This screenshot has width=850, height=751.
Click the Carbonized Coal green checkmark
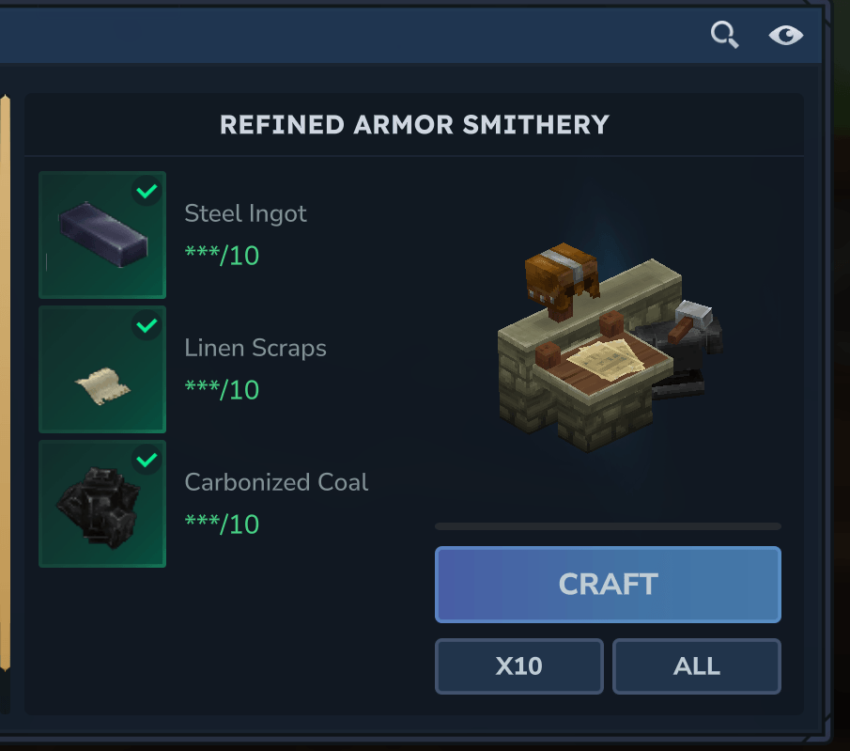pyautogui.click(x=147, y=461)
